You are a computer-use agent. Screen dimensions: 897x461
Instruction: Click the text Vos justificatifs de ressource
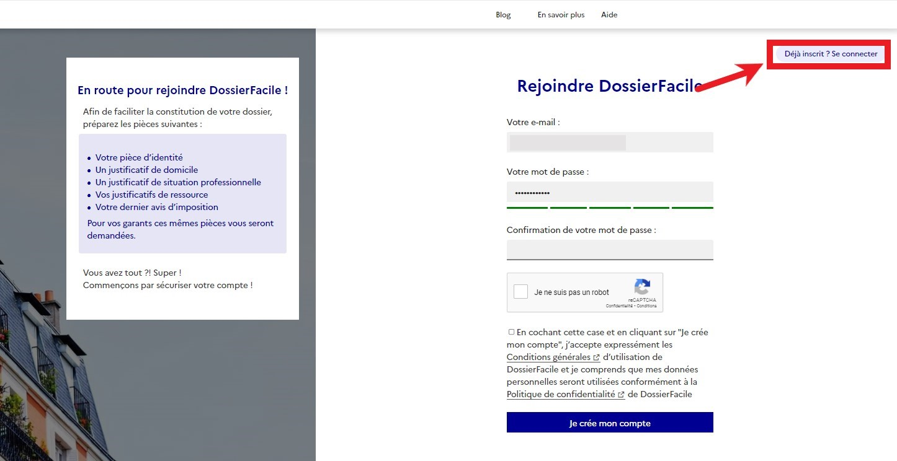tap(151, 195)
